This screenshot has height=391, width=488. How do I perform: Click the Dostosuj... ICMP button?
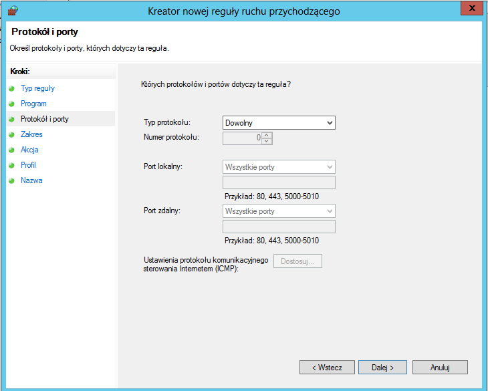pyautogui.click(x=297, y=261)
